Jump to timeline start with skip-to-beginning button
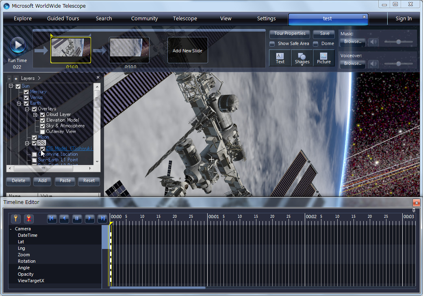The height and width of the screenshot is (296, 423). click(52, 219)
